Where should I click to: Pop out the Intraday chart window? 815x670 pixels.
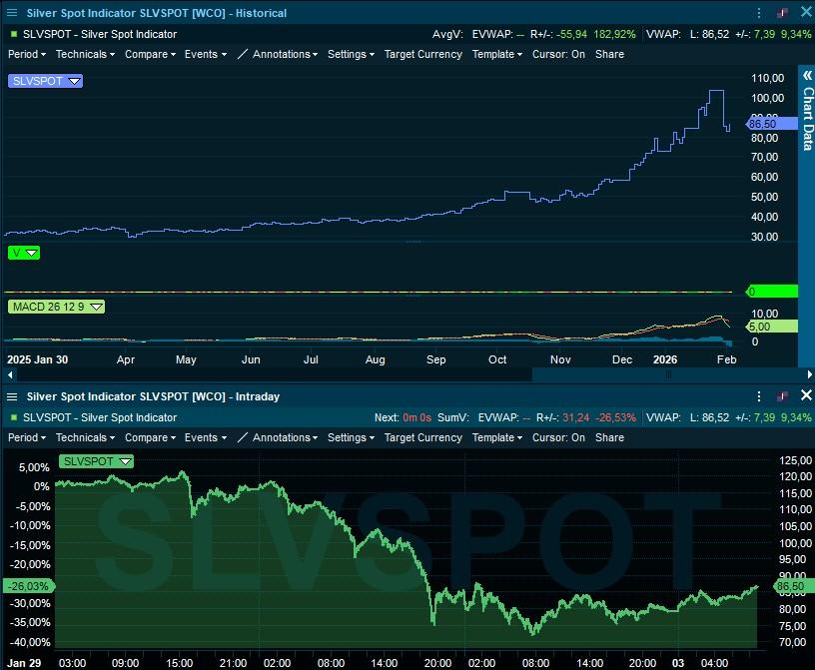point(782,396)
